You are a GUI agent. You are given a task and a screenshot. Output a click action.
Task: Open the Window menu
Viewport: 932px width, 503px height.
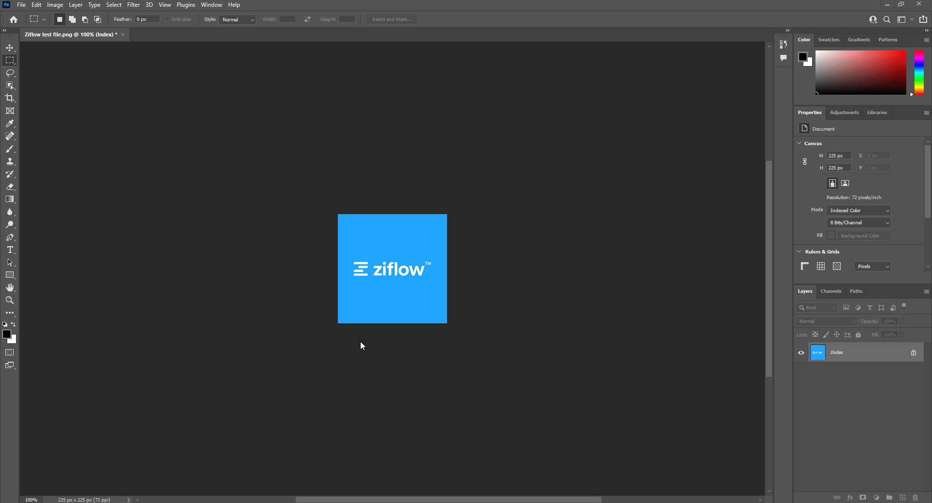(x=212, y=5)
